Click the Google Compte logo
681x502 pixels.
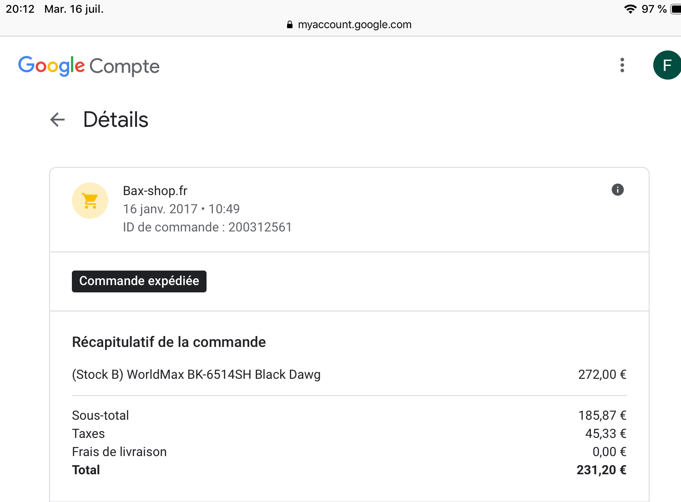point(89,66)
